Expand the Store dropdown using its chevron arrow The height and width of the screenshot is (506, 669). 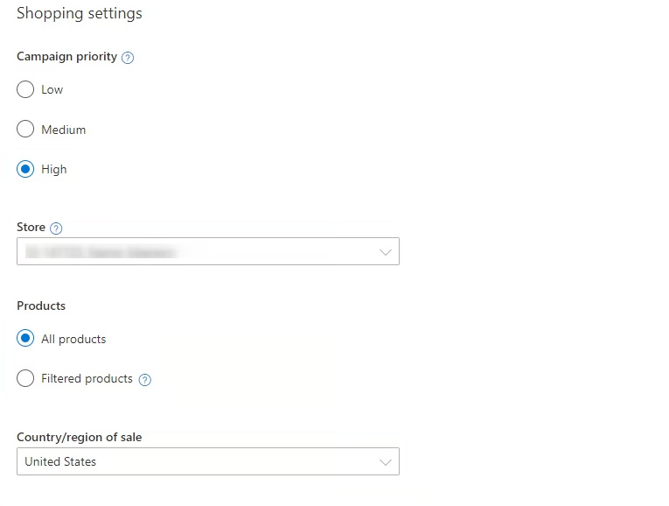386,252
